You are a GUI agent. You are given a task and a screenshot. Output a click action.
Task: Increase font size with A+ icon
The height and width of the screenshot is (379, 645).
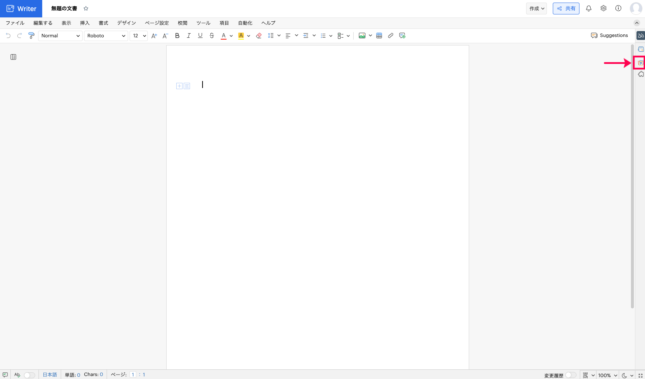pos(154,35)
